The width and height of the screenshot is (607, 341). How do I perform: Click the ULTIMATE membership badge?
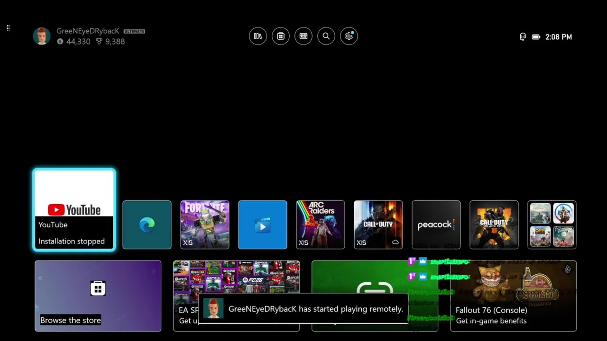click(134, 31)
